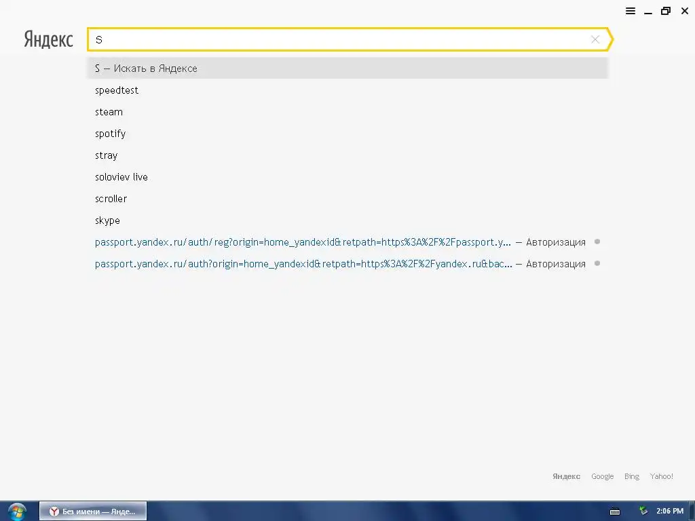Activate Yandex browser taskbar button
This screenshot has height=521, width=695.
coord(92,512)
